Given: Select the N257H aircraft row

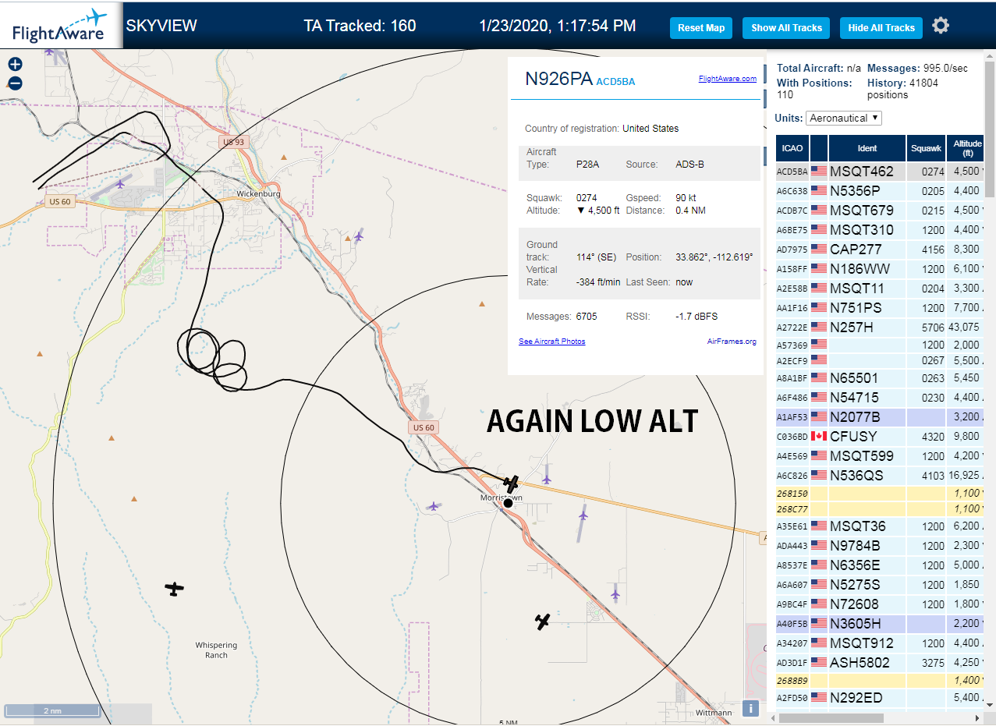Looking at the screenshot, I should [880, 328].
